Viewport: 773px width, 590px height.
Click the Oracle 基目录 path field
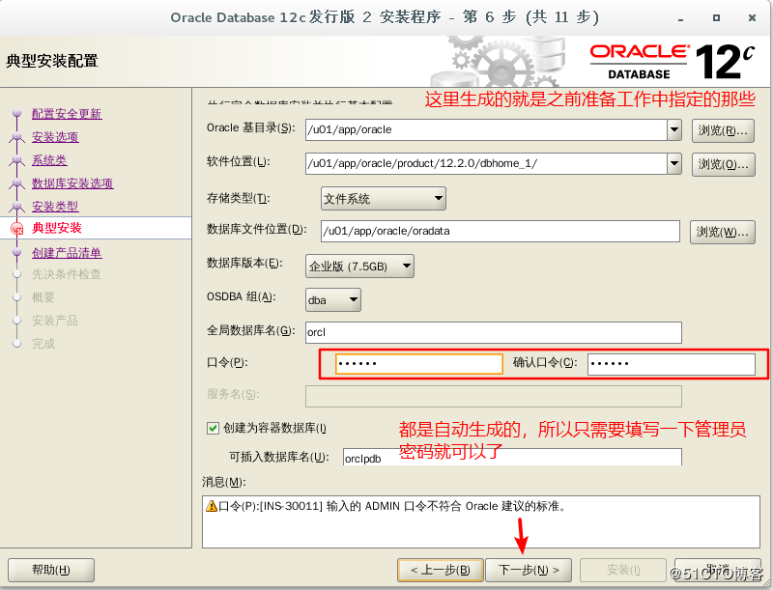486,130
